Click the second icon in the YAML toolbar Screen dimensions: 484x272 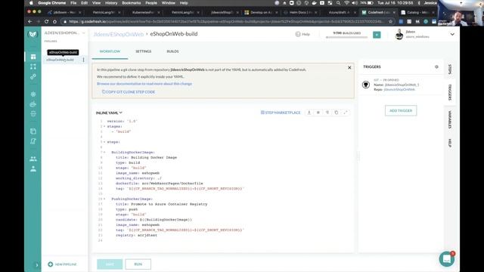(x=318, y=113)
